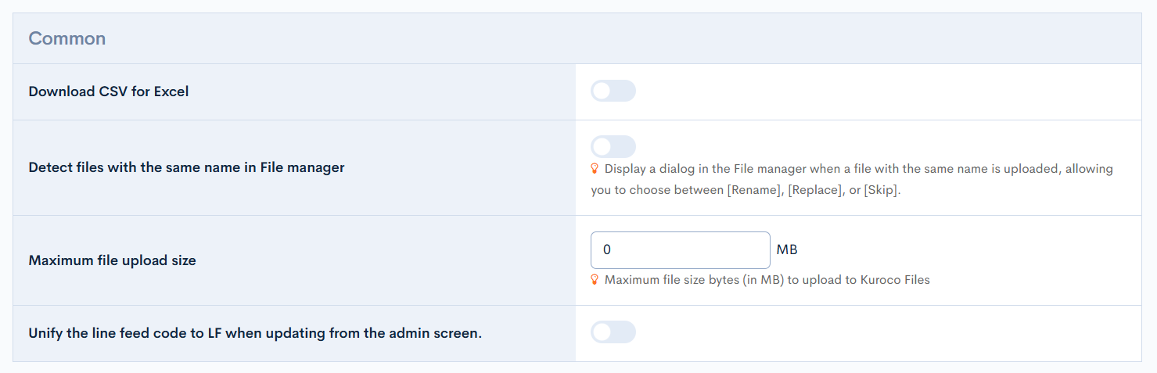1157x373 pixels.
Task: Click the MB unit text beside the input
Action: [787, 250]
